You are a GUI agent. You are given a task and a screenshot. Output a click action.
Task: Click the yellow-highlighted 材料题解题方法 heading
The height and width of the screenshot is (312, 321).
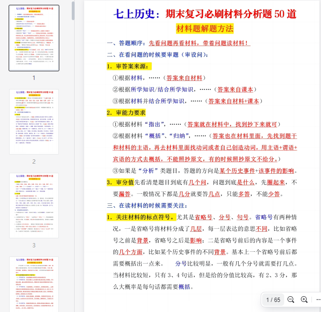205,29
